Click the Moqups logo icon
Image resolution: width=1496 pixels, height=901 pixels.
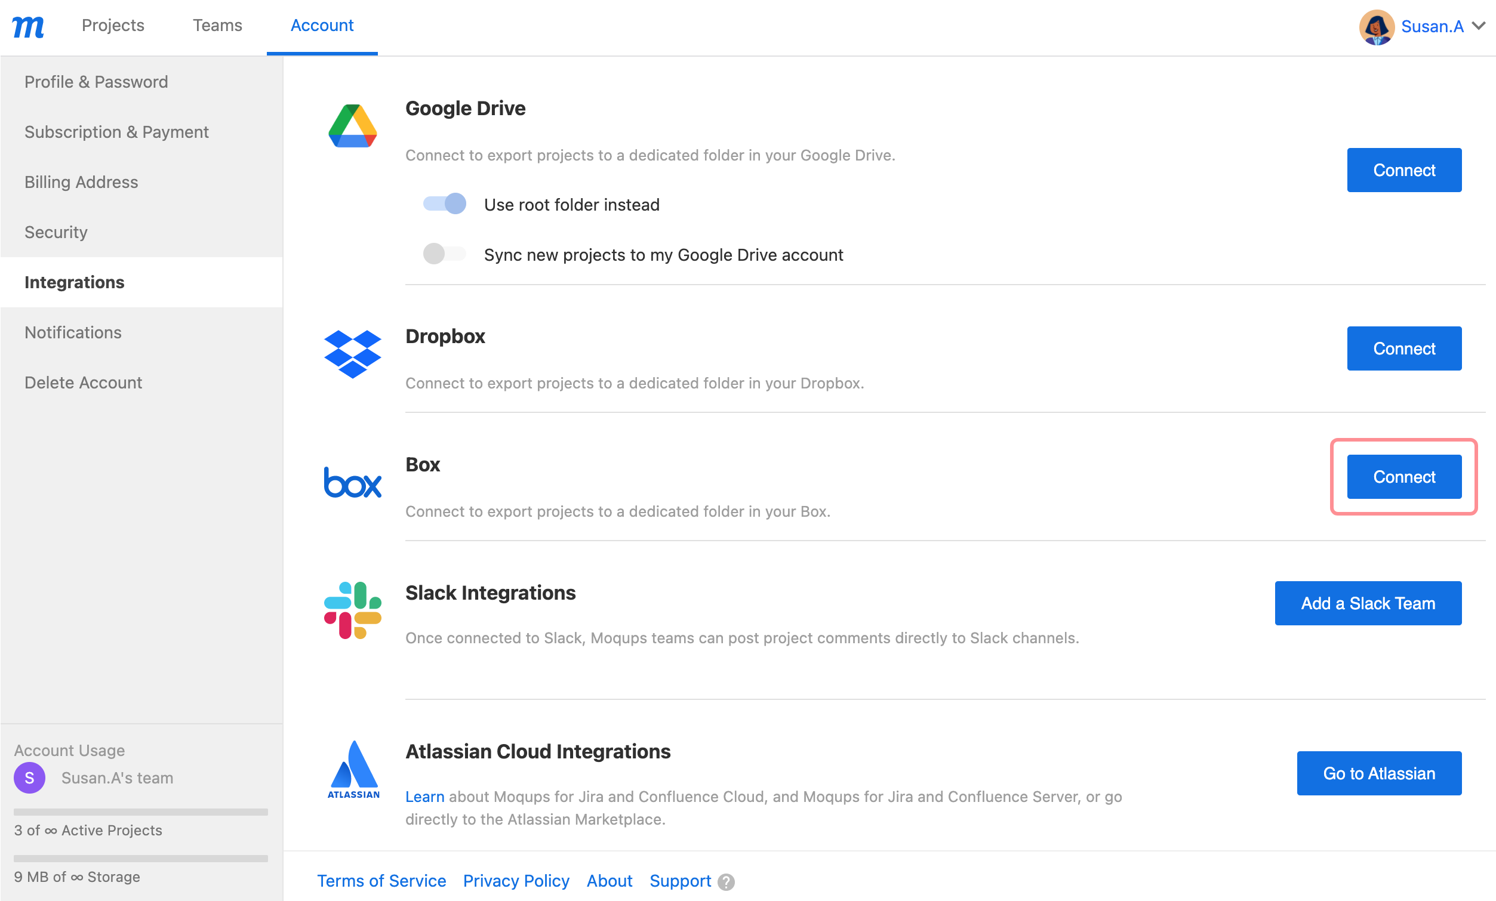28,27
